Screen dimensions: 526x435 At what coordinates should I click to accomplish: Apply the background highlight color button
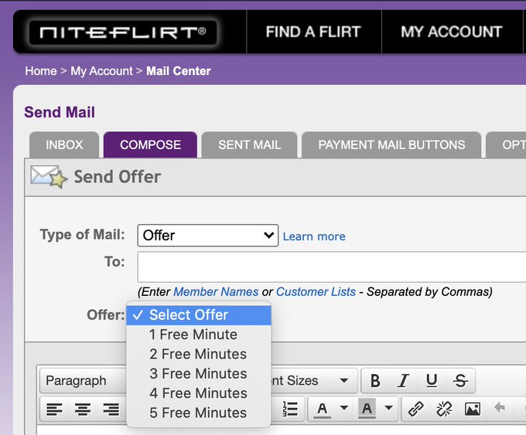click(x=367, y=410)
